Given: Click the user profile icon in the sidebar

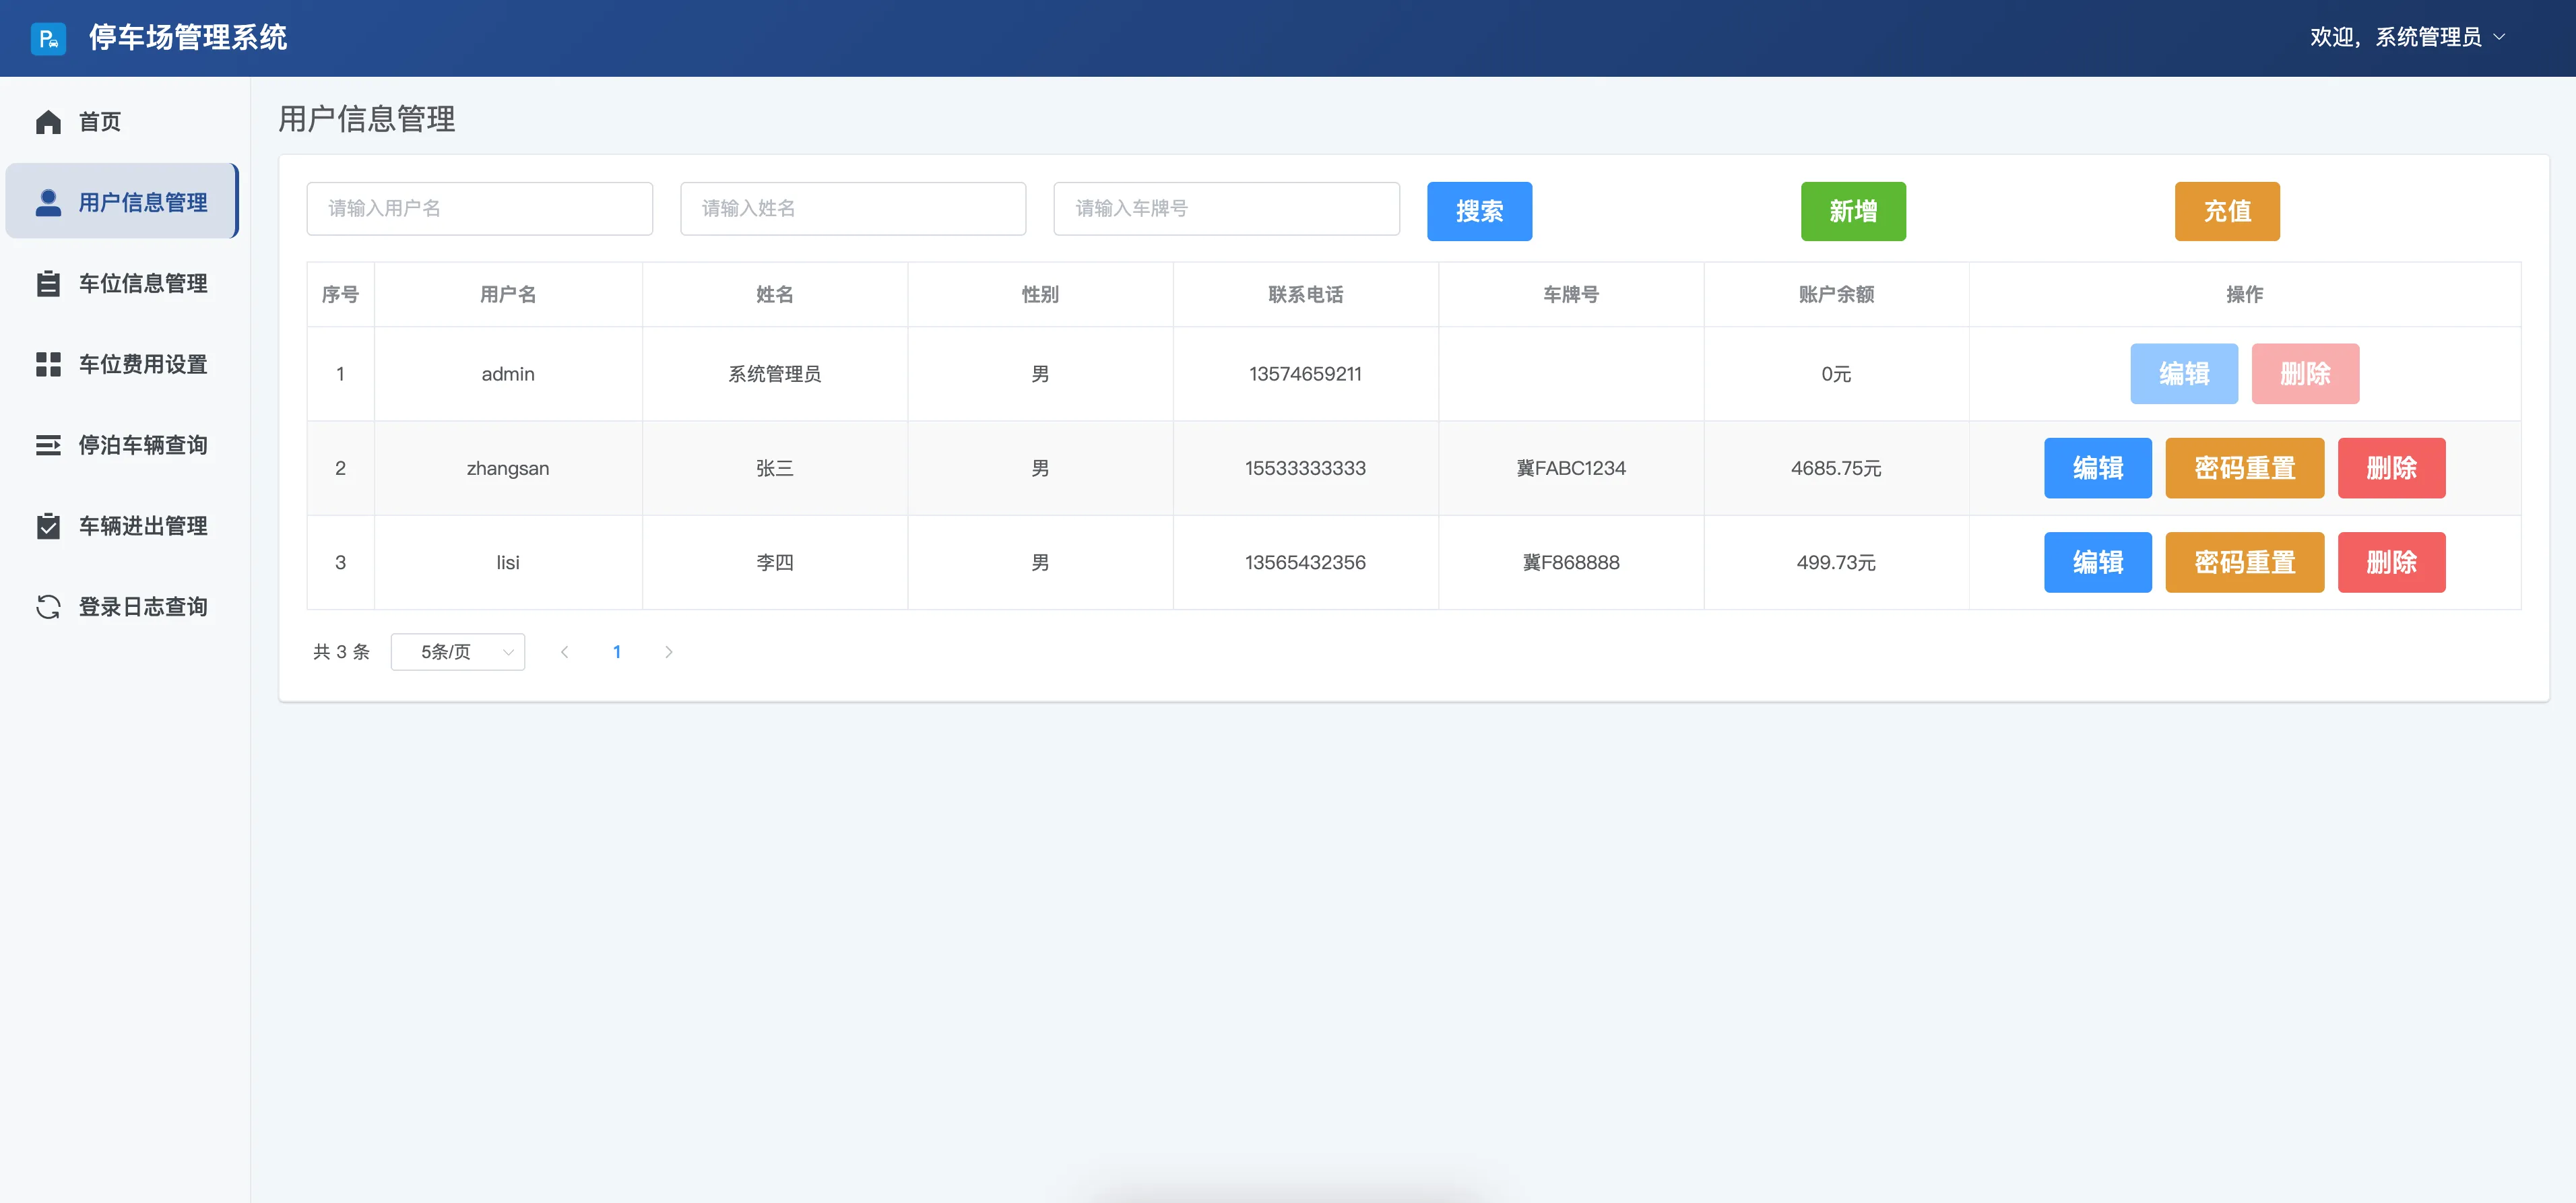Looking at the screenshot, I should [x=48, y=202].
